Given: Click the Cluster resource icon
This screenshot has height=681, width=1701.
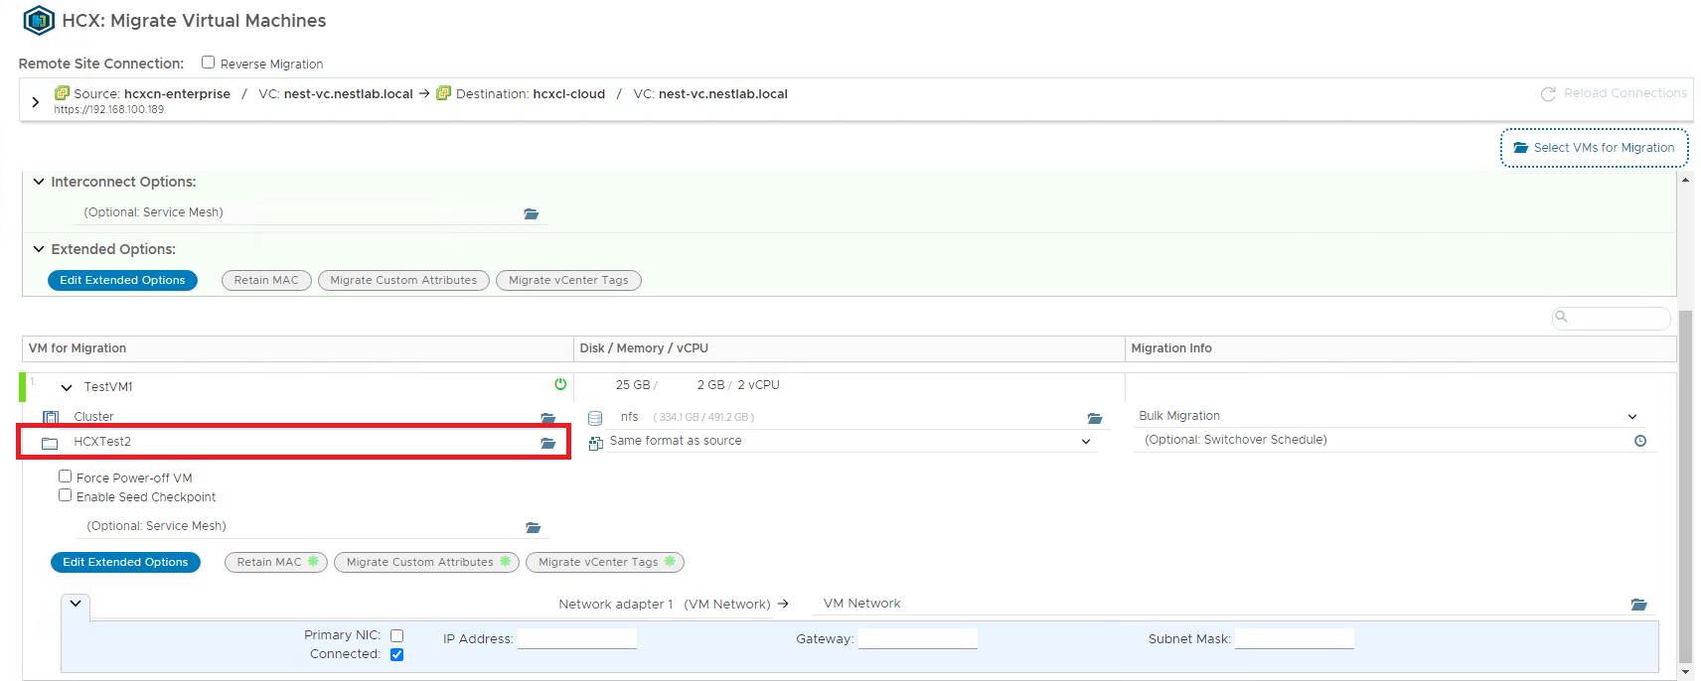Looking at the screenshot, I should click(x=51, y=417).
